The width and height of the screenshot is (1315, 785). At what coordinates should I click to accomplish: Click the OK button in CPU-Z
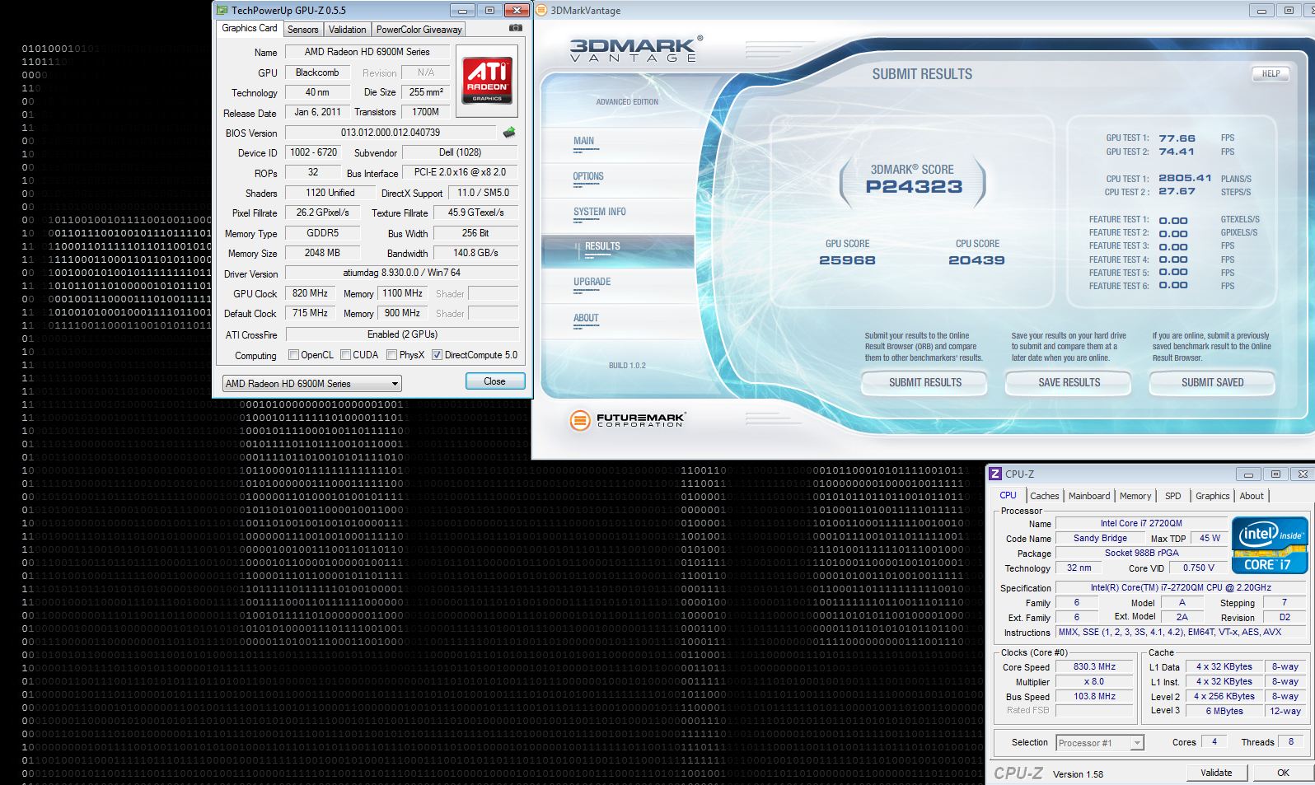[x=1283, y=773]
